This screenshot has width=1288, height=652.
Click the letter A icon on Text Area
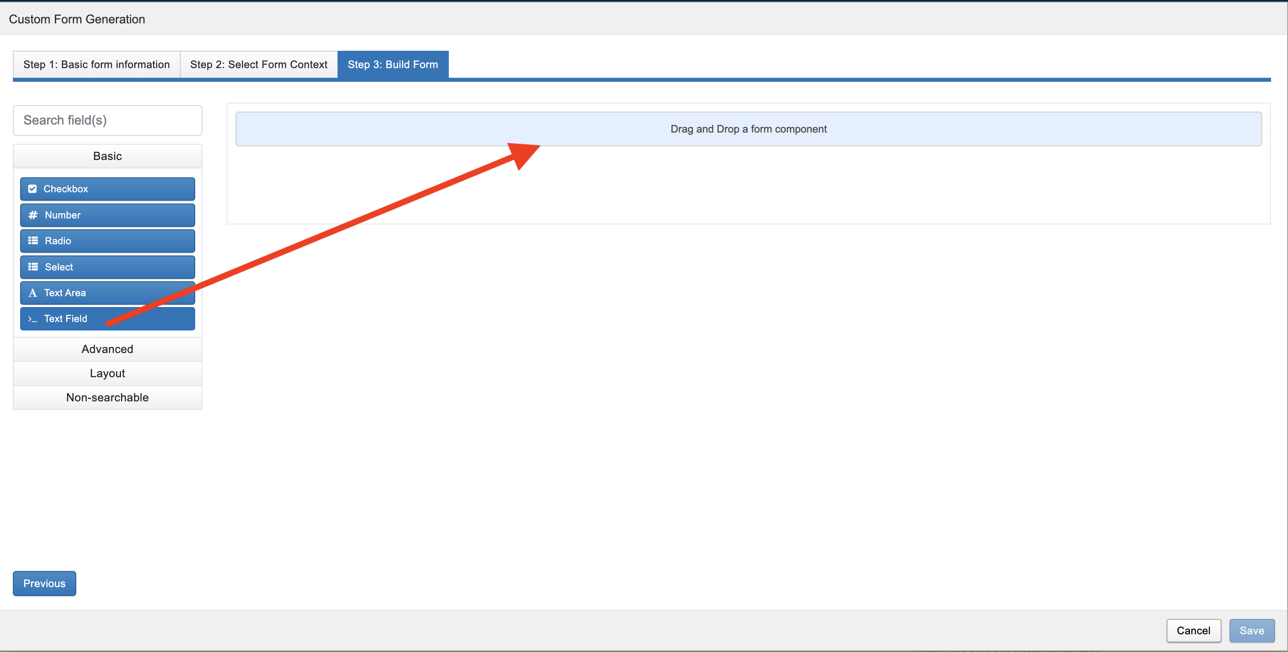[33, 293]
